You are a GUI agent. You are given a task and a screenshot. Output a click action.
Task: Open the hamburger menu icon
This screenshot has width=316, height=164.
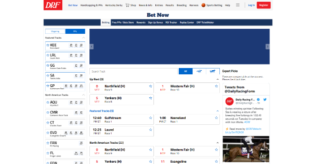coord(238,5)
